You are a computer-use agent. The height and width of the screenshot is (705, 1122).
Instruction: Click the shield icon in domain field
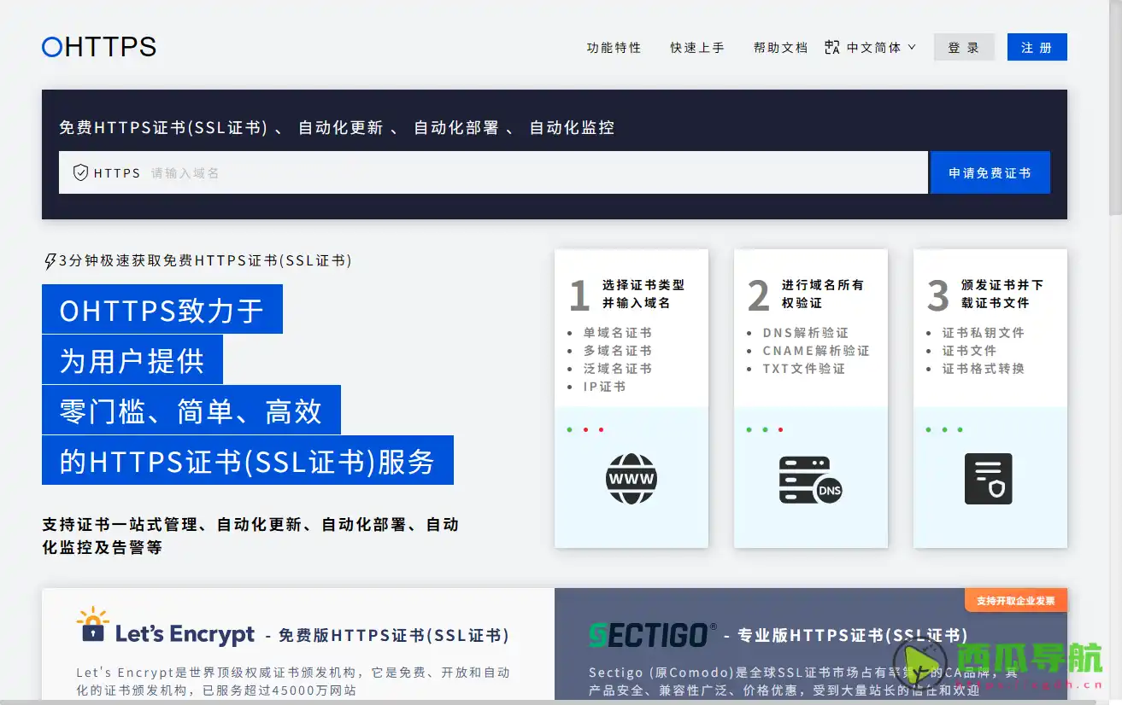point(80,173)
